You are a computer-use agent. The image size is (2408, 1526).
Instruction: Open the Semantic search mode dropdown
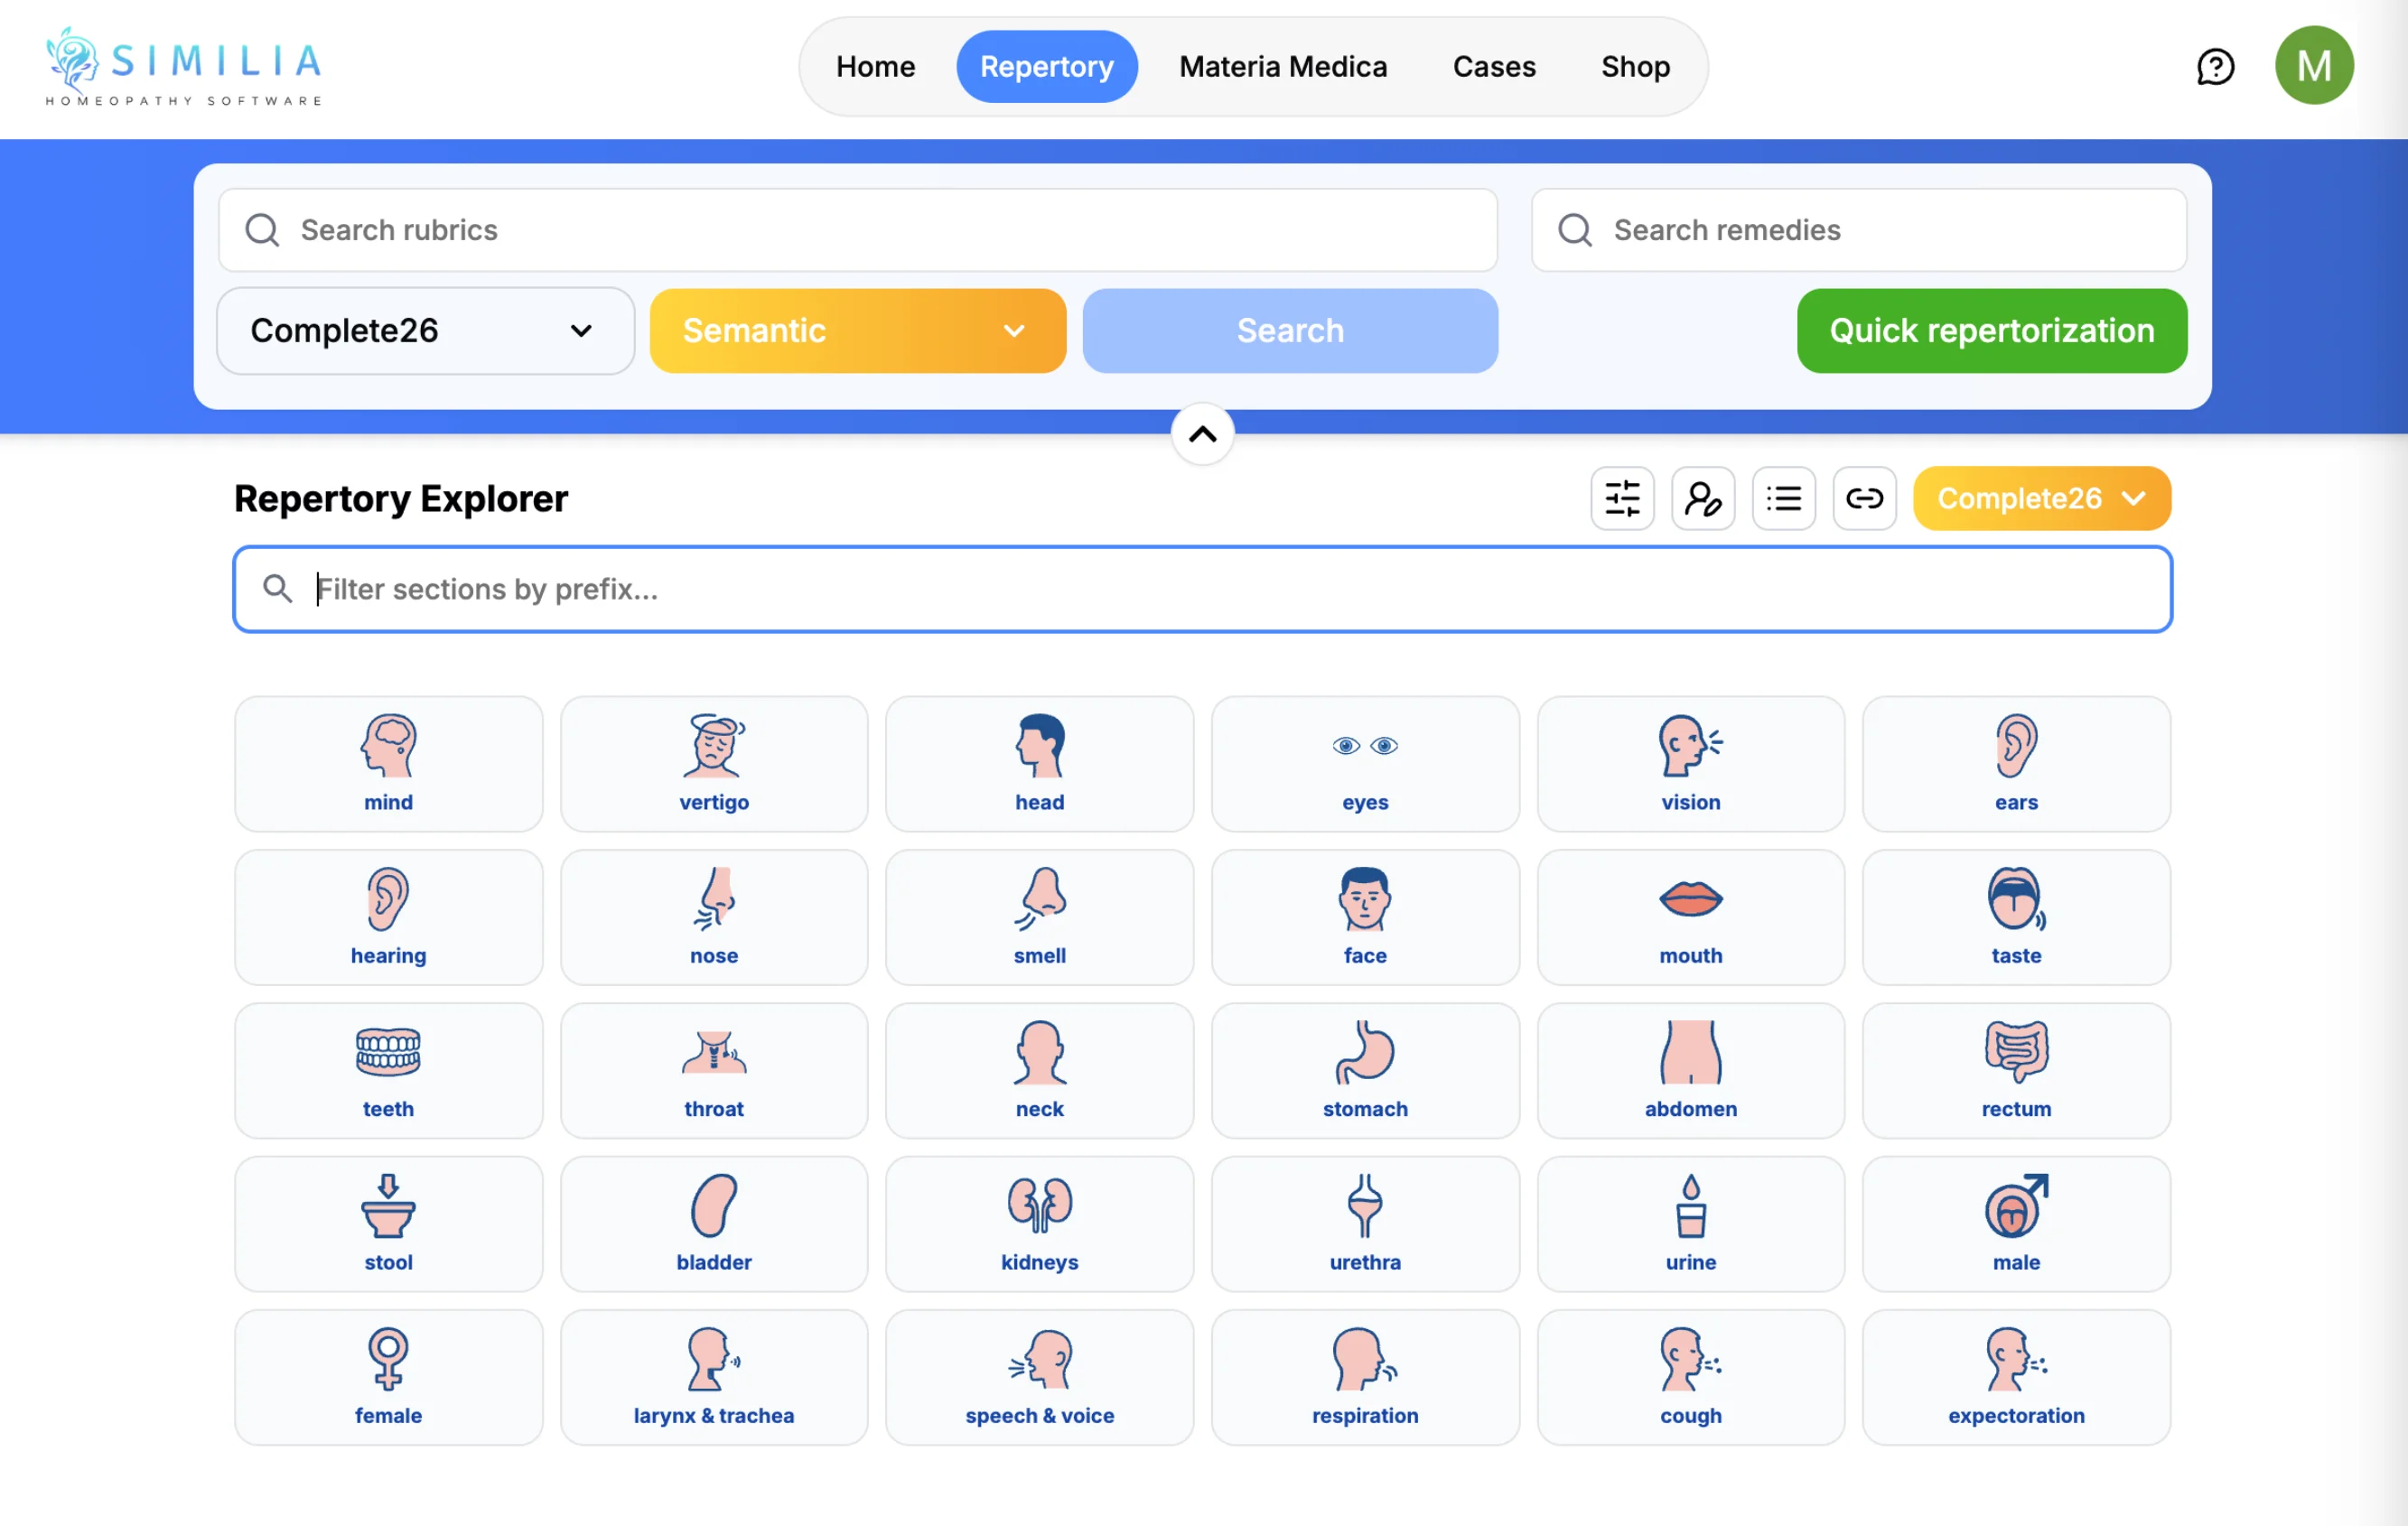(x=857, y=331)
